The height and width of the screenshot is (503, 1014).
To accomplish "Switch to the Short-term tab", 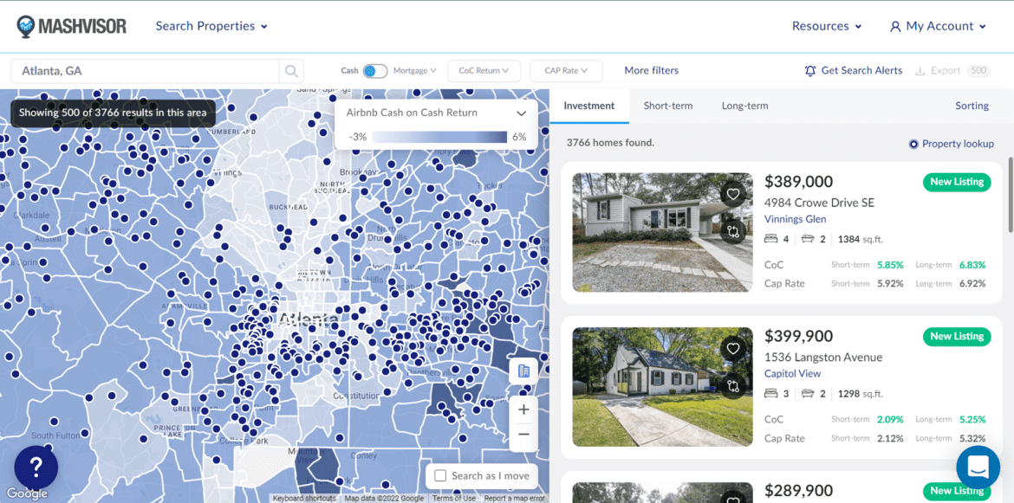I will [x=667, y=105].
